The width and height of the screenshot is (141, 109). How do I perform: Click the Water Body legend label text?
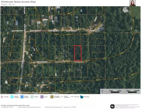87,97
